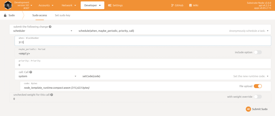Click the priority: Priority input field

coord(143,64)
